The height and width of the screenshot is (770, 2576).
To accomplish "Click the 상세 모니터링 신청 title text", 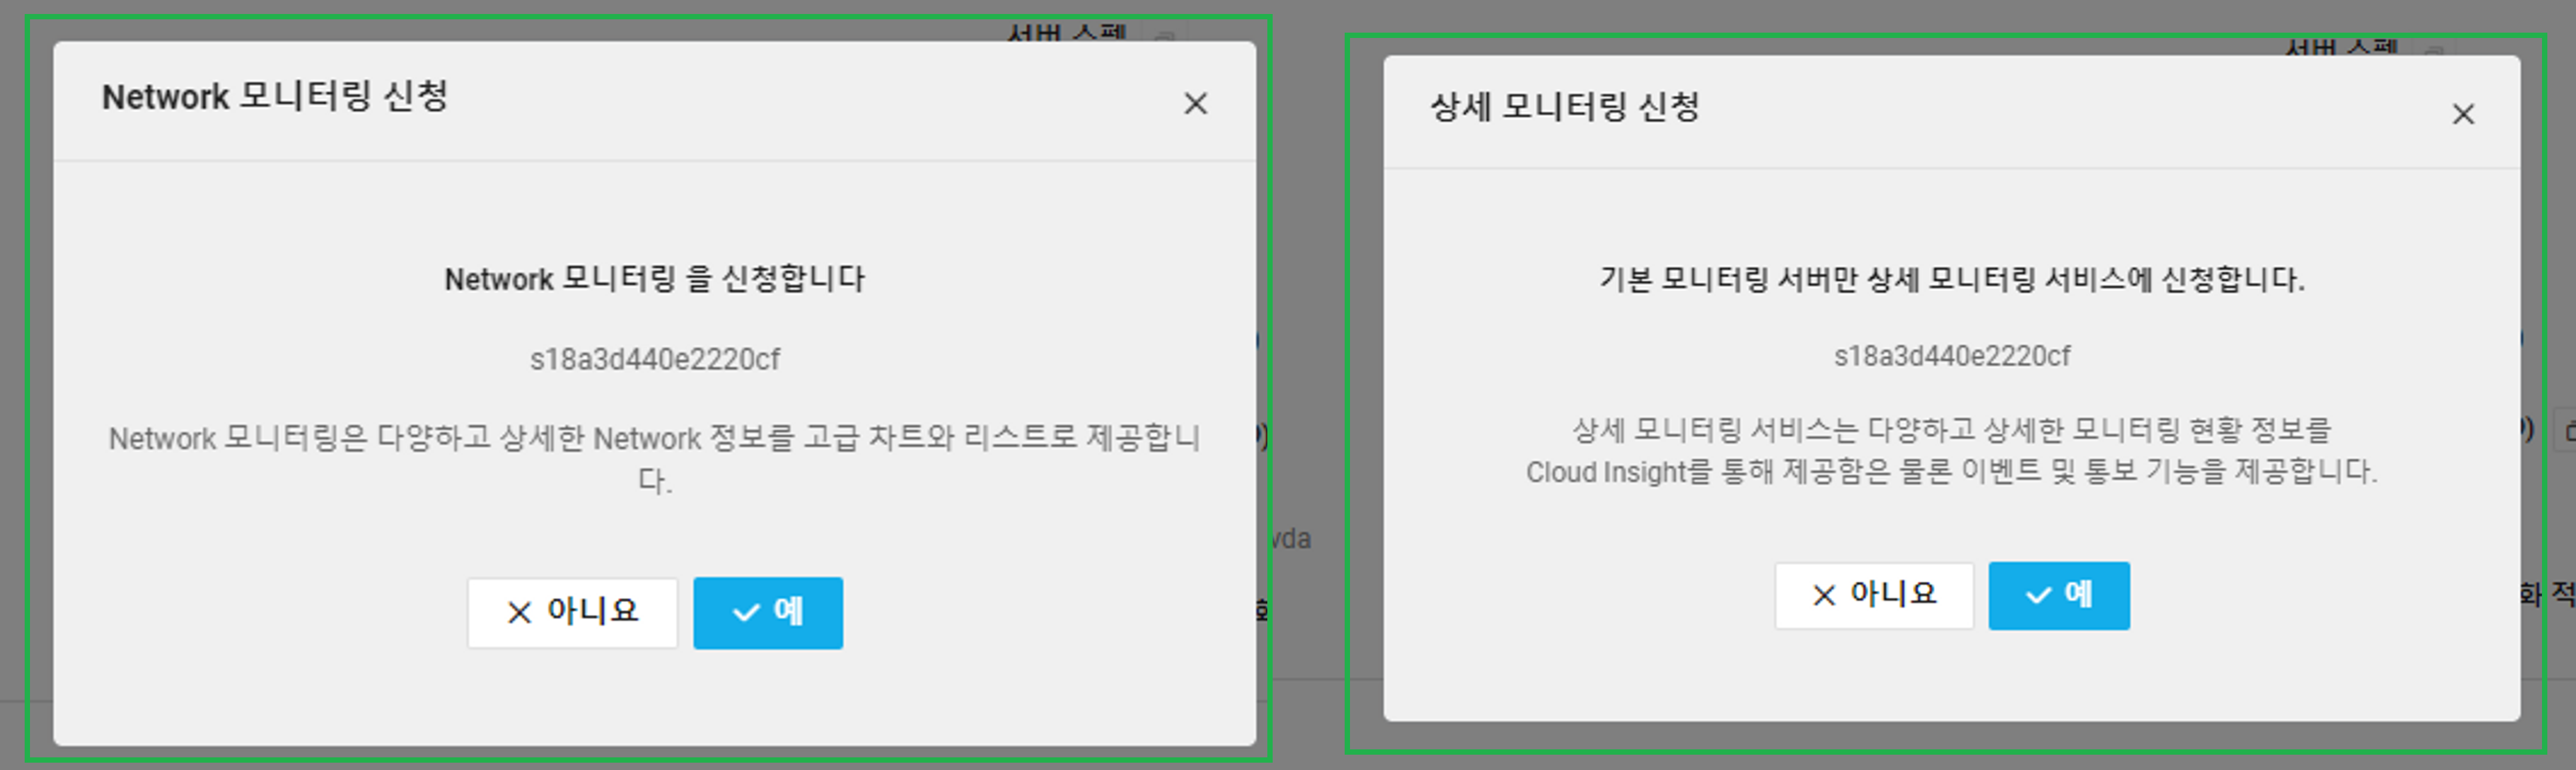I will click(x=1564, y=107).
